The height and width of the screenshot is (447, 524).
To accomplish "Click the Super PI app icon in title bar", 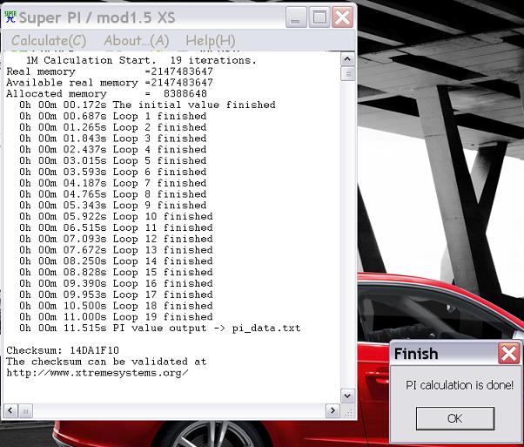I will point(10,17).
